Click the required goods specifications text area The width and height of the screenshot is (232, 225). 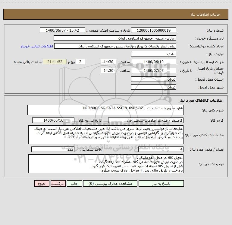106,135
